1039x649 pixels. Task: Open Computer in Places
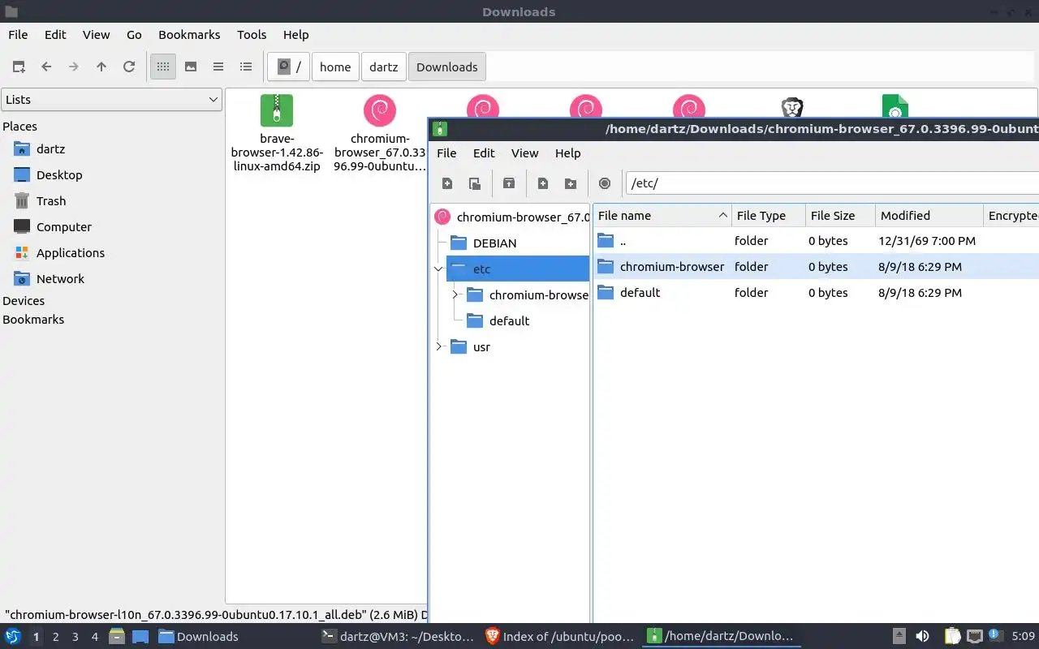click(64, 227)
